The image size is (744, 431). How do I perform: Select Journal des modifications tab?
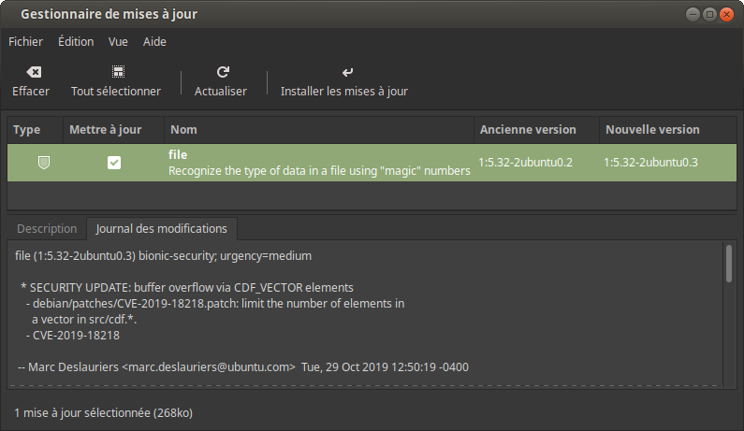click(x=161, y=228)
